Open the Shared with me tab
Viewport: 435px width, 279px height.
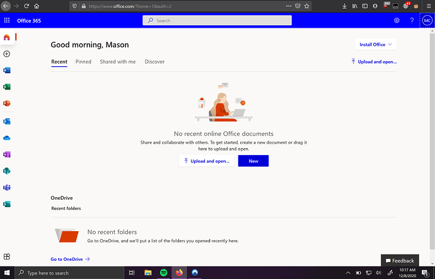click(118, 62)
